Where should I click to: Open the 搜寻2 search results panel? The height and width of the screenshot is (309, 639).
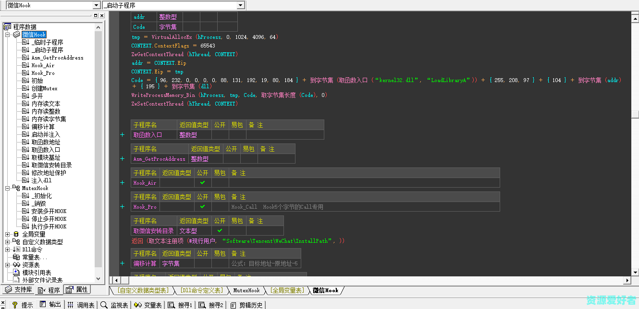click(211, 305)
